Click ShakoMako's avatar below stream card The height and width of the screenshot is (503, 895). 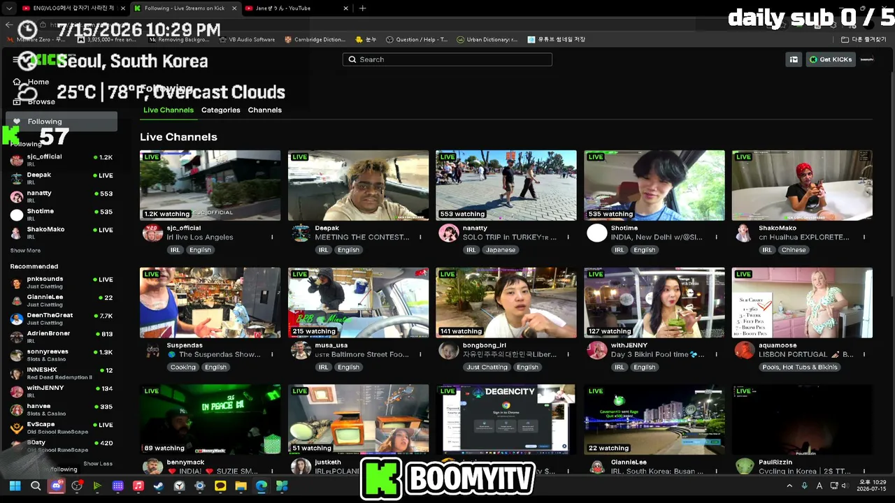pyautogui.click(x=745, y=233)
